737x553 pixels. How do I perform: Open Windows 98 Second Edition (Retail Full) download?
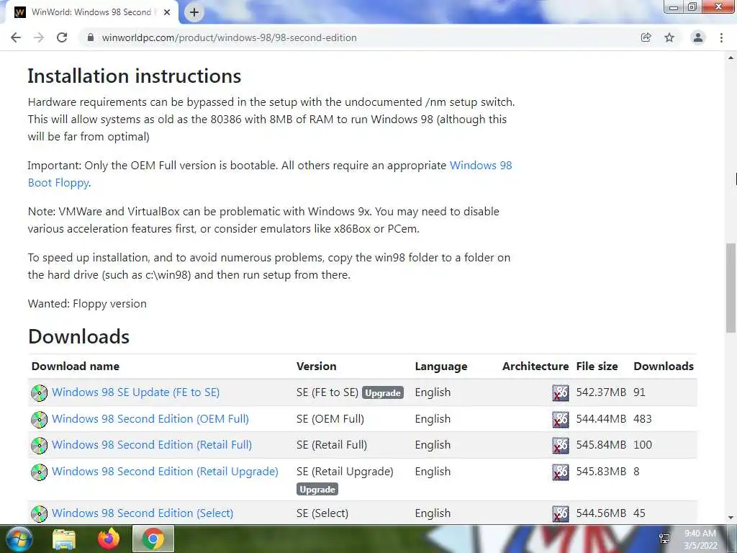152,444
